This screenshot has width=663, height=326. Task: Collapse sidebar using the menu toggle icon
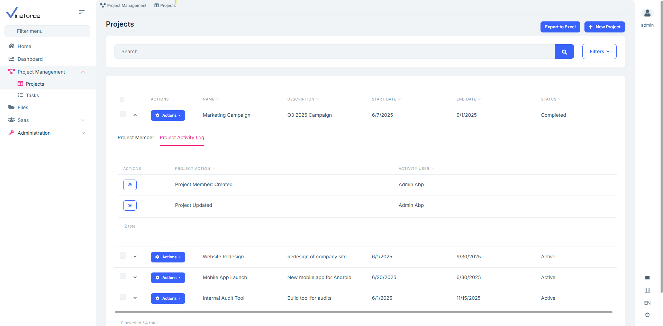(82, 12)
